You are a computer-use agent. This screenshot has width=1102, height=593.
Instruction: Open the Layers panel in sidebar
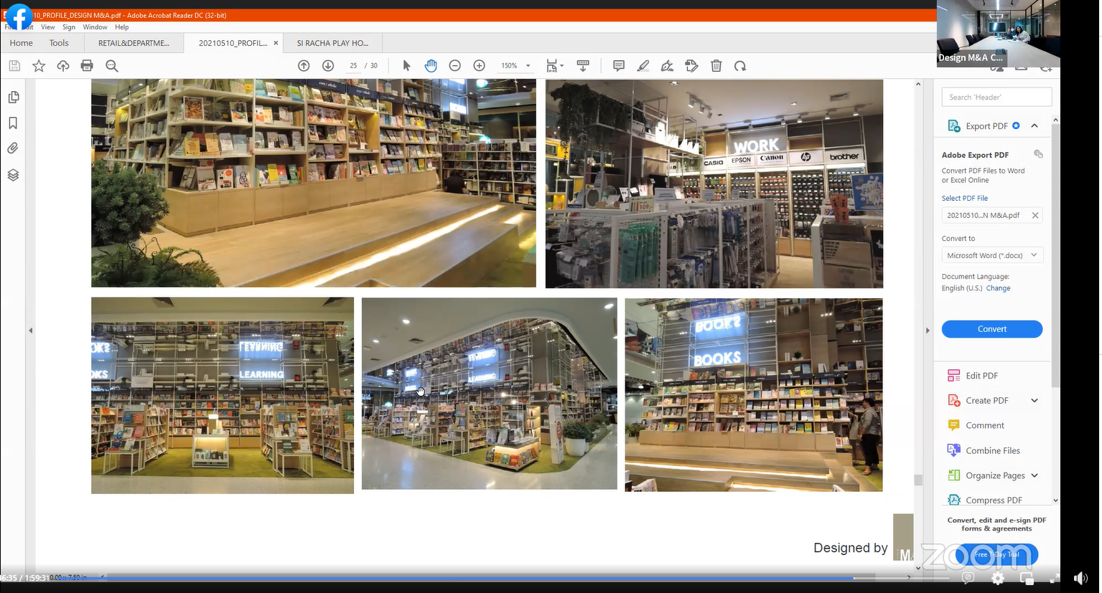13,175
